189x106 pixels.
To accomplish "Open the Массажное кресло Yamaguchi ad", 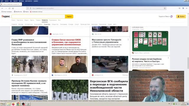I will point(107,41).
